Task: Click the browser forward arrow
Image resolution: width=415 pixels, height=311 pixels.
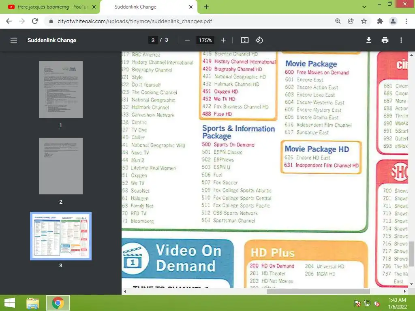Action: [x=22, y=21]
